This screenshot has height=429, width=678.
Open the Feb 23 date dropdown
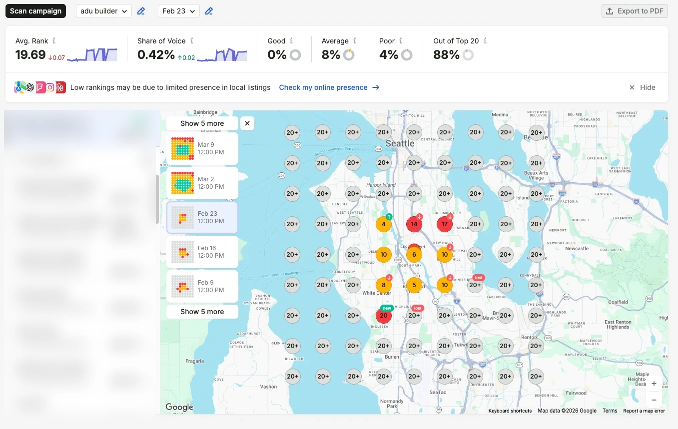[x=179, y=11]
